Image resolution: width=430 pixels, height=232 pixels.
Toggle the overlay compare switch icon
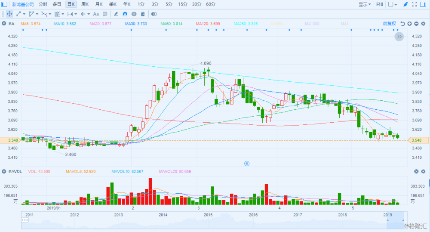pyautogui.click(x=154, y=14)
